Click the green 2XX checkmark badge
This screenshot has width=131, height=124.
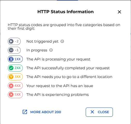[x=15, y=68]
